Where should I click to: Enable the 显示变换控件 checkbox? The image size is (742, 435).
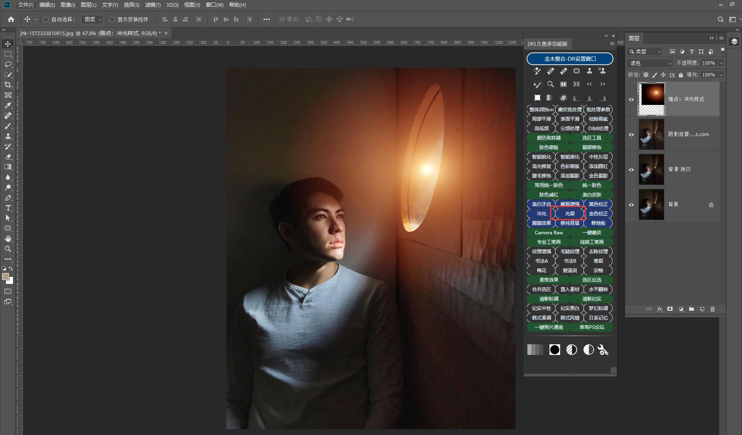coord(112,19)
